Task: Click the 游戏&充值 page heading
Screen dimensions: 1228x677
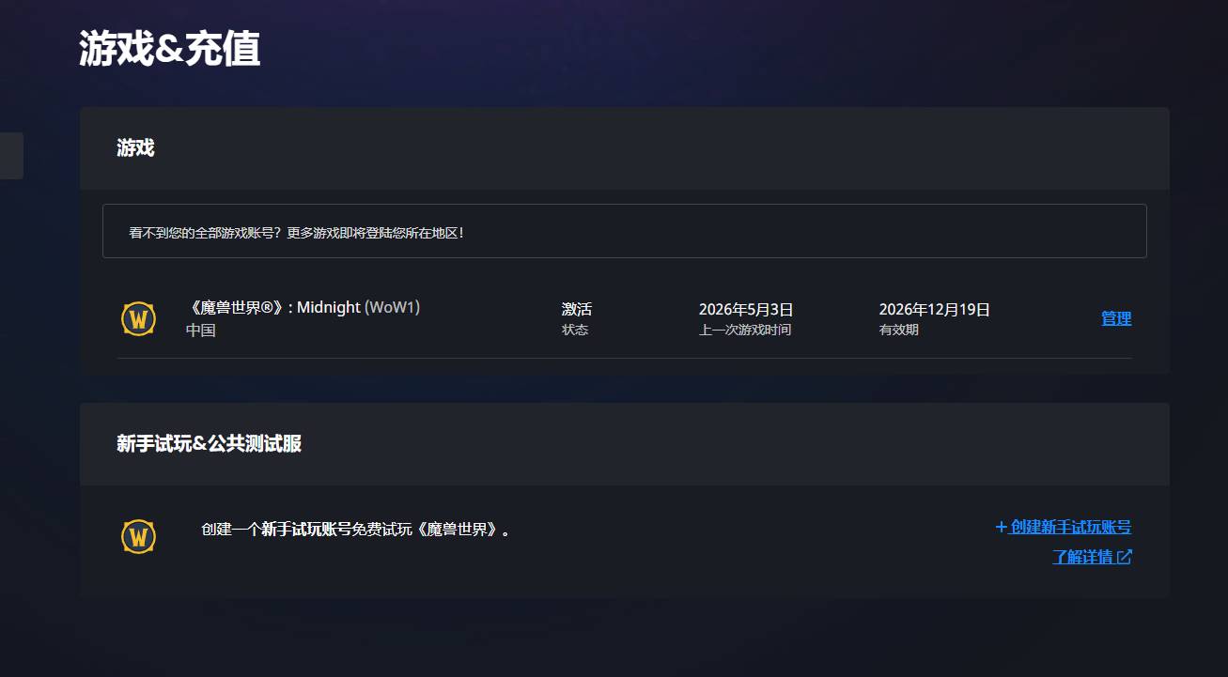Action: (170, 49)
